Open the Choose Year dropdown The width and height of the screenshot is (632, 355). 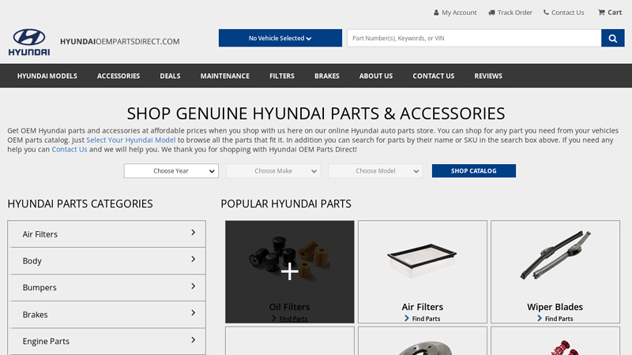pyautogui.click(x=171, y=170)
